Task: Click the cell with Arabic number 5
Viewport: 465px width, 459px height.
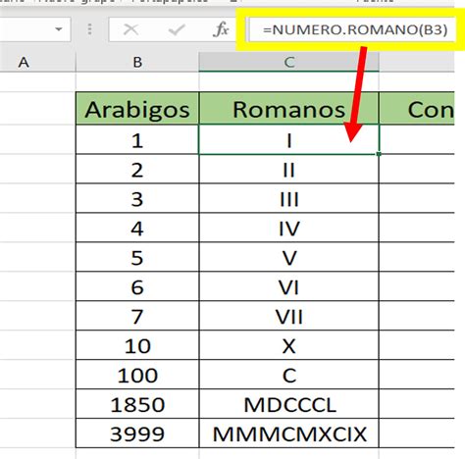Action: click(137, 257)
